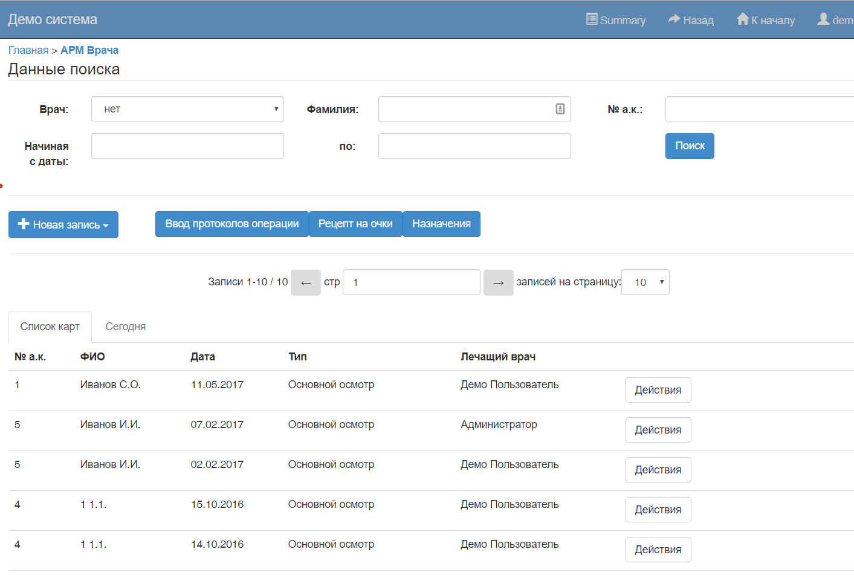
Task: Open Ввод протоколов операции
Action: click(232, 224)
